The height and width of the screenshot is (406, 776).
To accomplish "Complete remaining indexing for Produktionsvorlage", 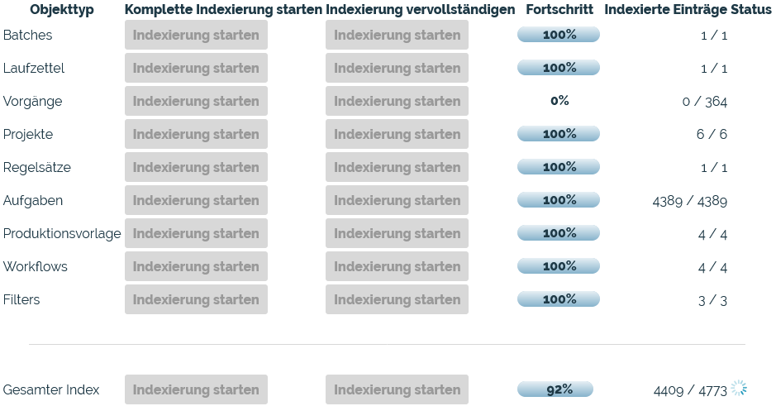I will (x=397, y=233).
